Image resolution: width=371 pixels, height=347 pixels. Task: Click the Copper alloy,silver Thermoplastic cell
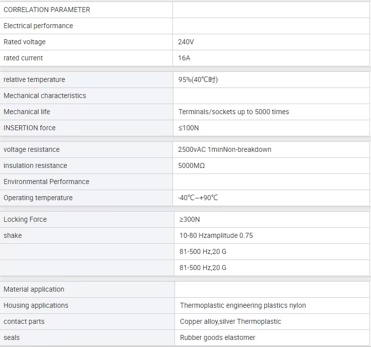tap(272, 321)
